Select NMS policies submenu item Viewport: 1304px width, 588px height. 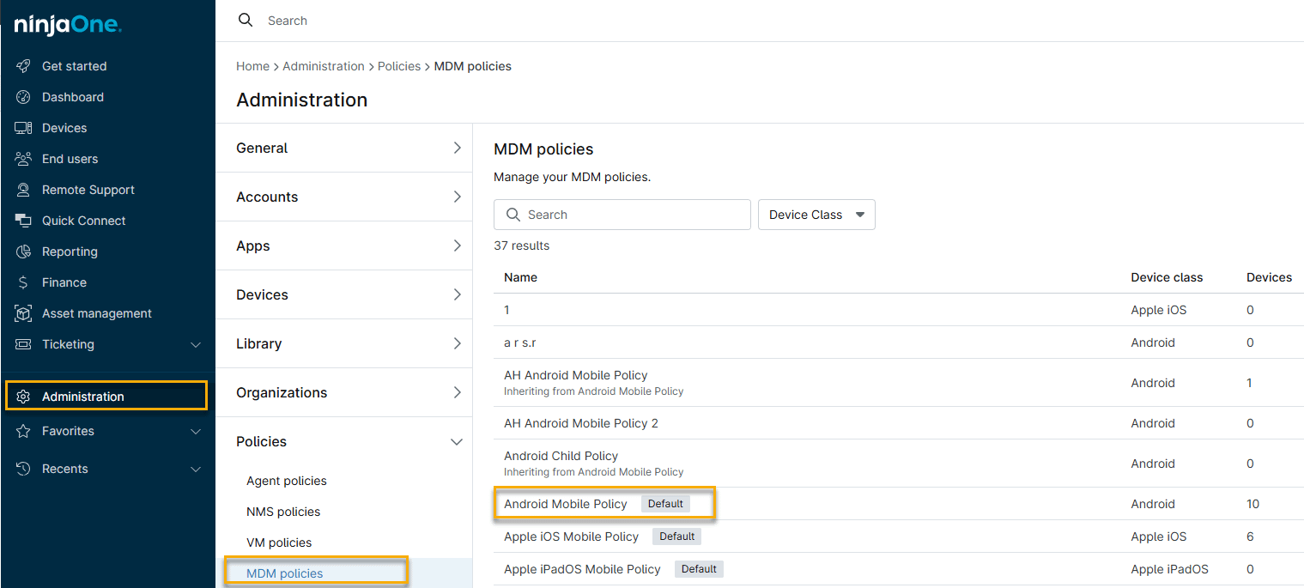[x=283, y=512]
